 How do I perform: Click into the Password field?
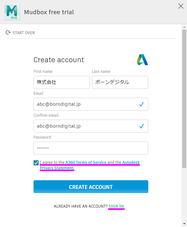click(91, 148)
